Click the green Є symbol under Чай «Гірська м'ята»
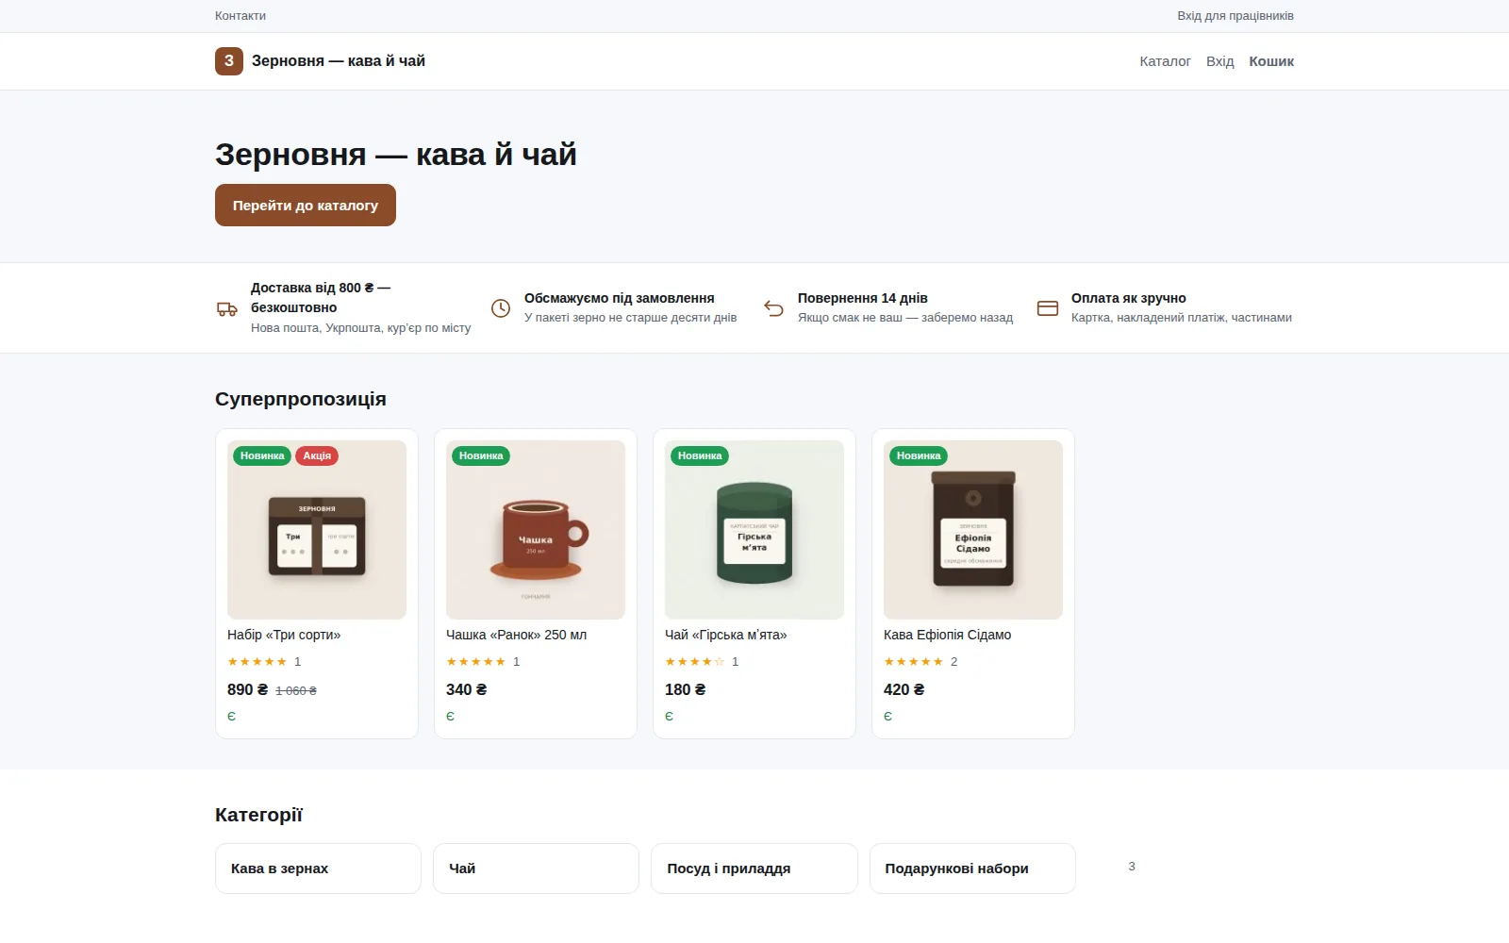 click(669, 717)
